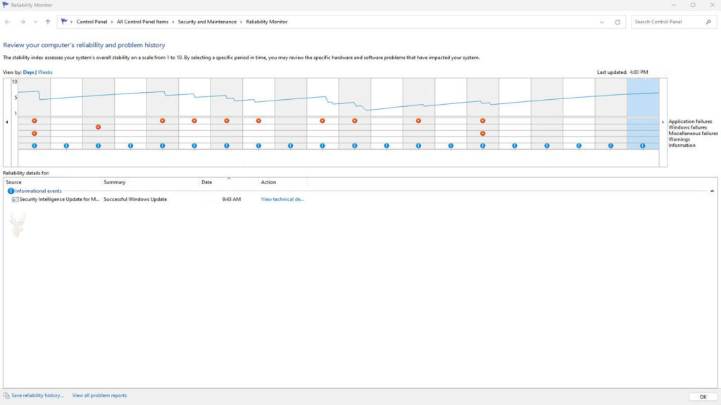Open chevron after All Control Panel Items
721x405 pixels.
173,22
